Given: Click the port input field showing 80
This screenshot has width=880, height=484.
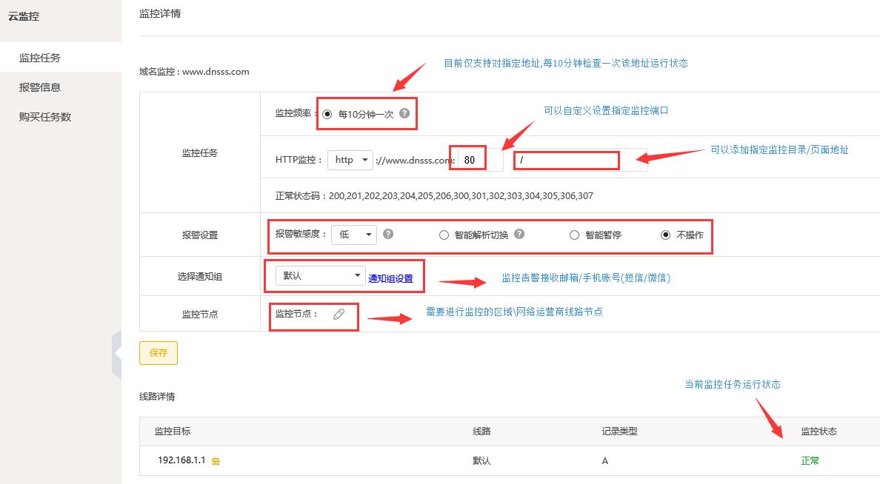Looking at the screenshot, I should (479, 160).
